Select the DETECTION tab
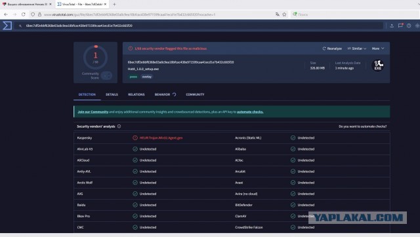 [x=87, y=94]
